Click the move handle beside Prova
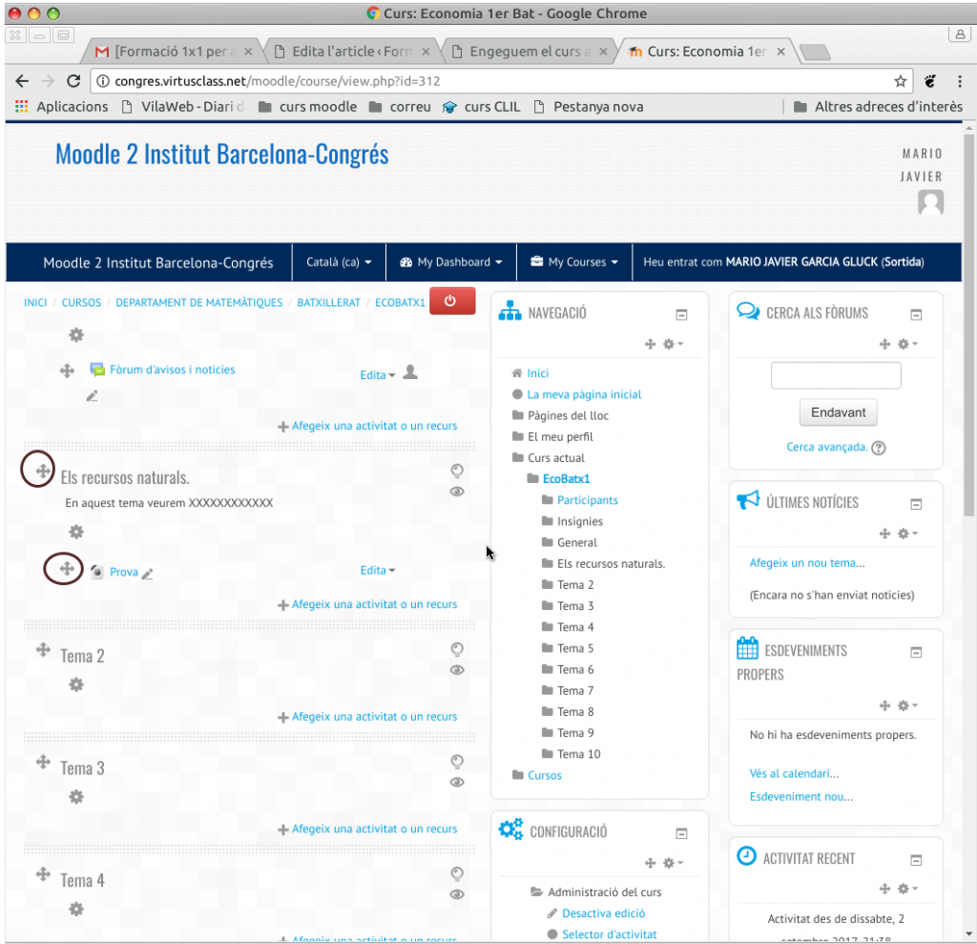 coord(67,569)
